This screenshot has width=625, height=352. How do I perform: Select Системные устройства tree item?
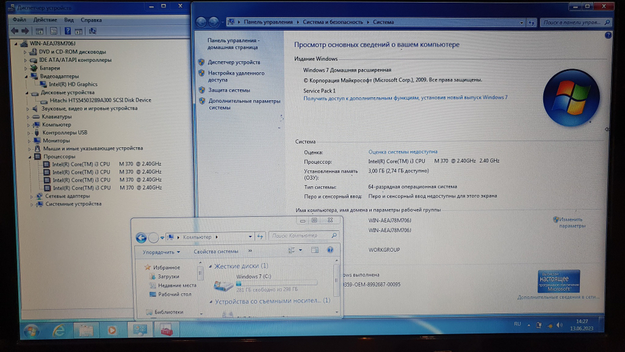click(x=73, y=204)
